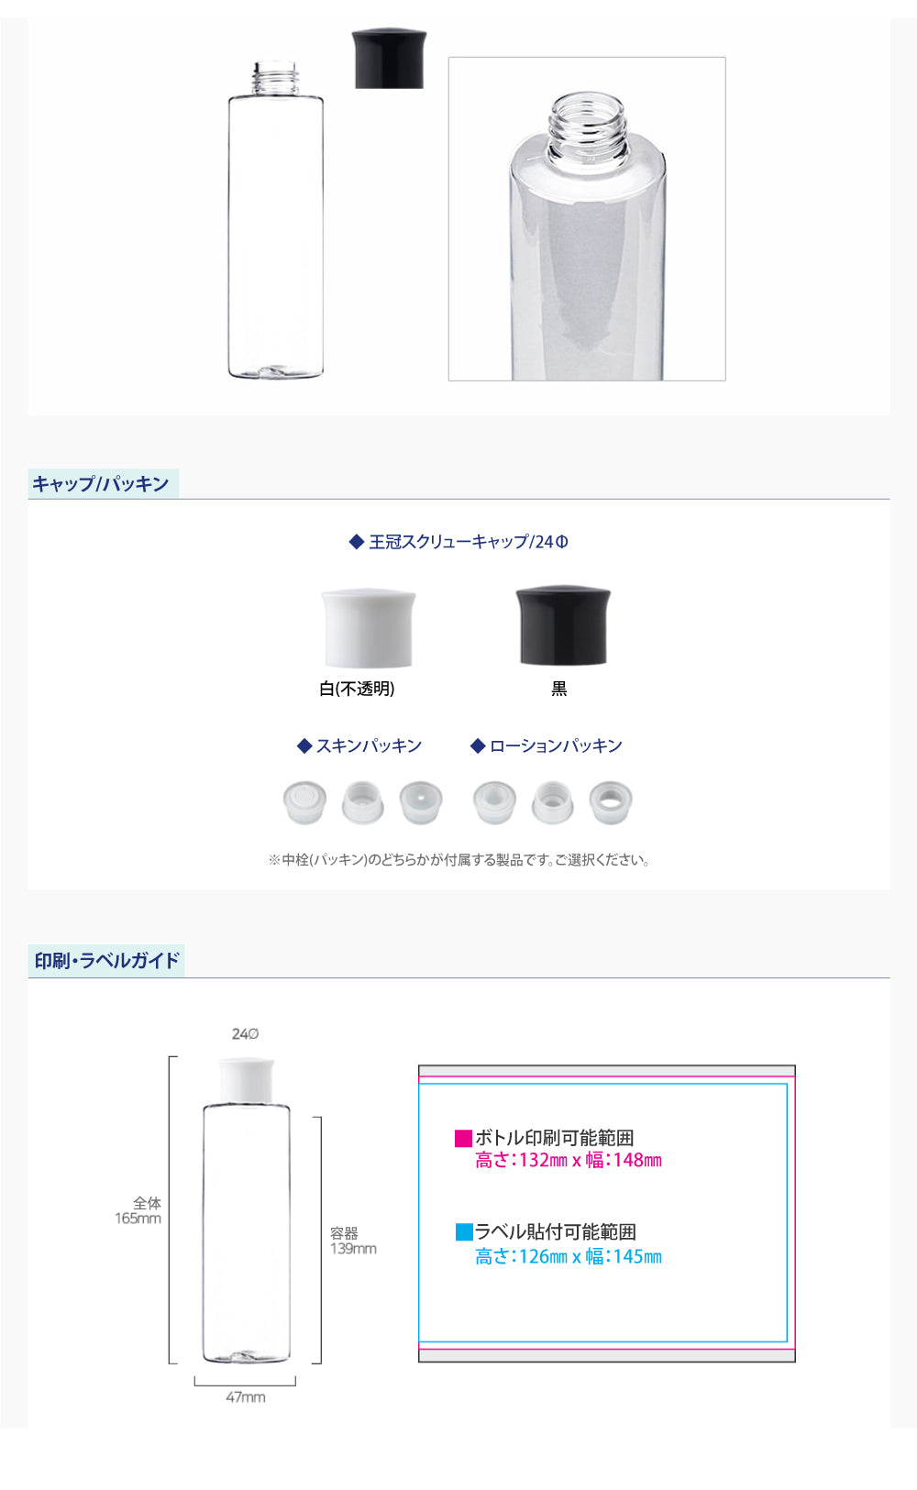Click the blue label range swatch
Image resolution: width=917 pixels, height=1490 pixels.
(464, 1231)
